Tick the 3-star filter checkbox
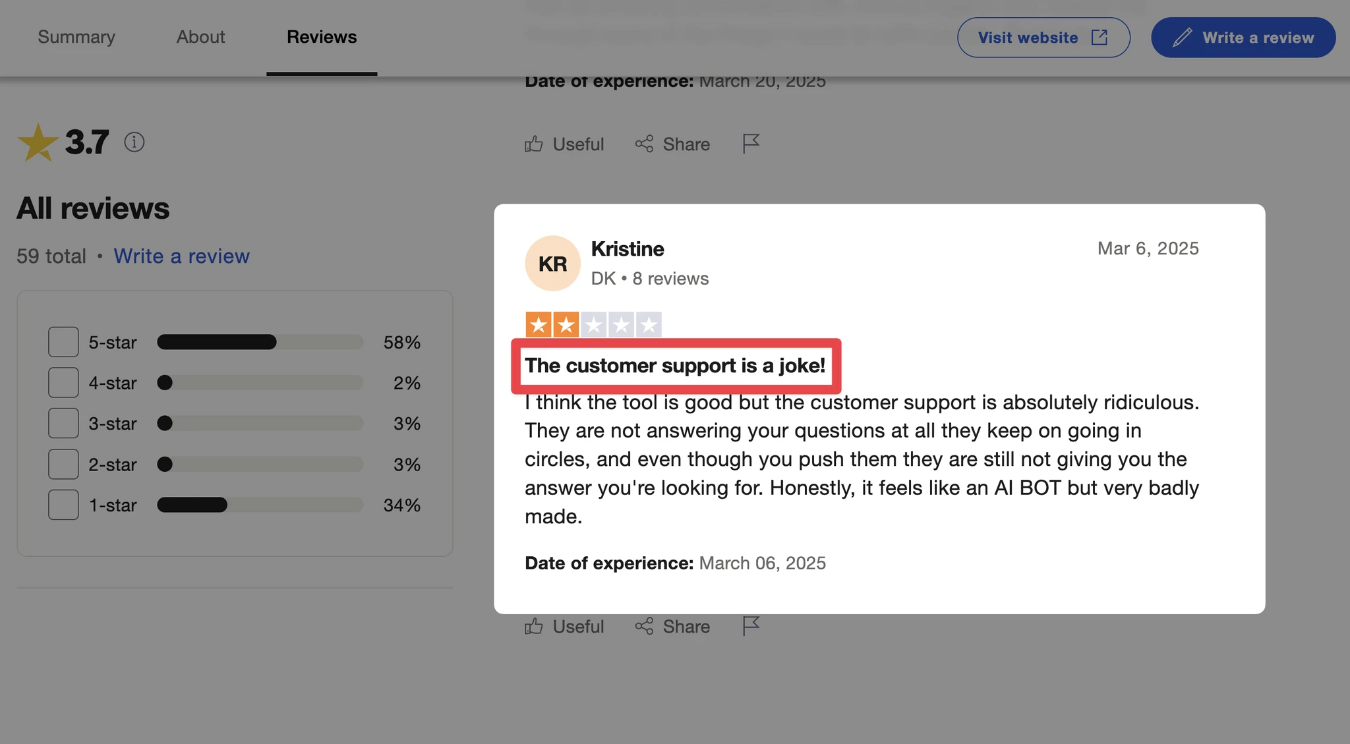The width and height of the screenshot is (1350, 744). pyautogui.click(x=63, y=423)
